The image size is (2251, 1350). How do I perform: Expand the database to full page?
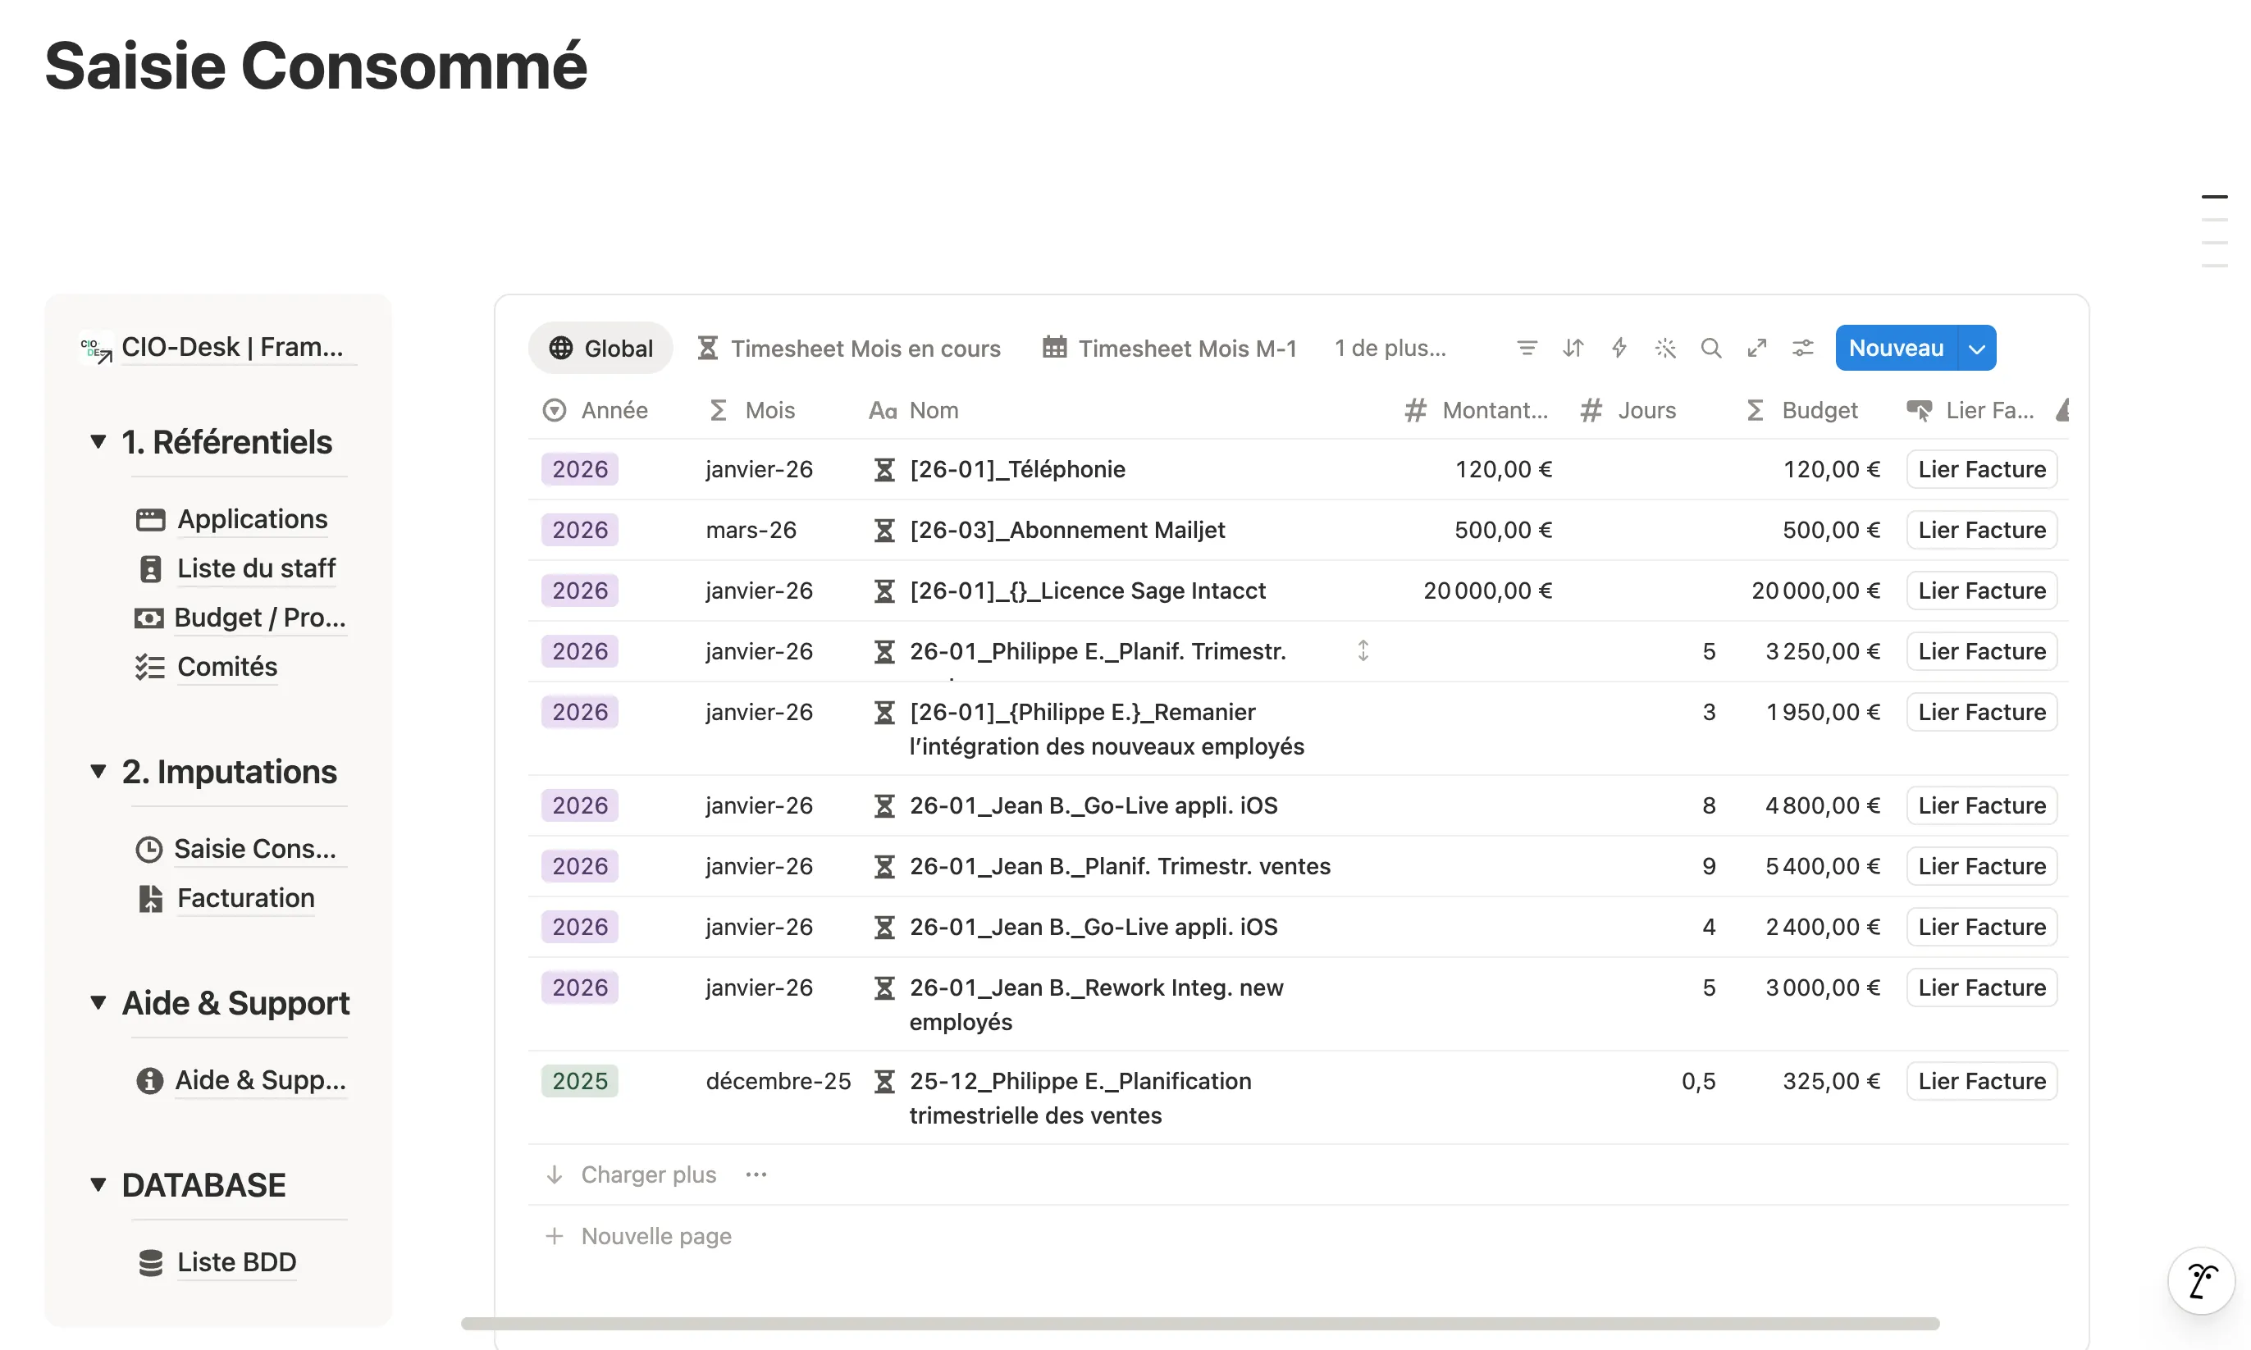click(1756, 348)
